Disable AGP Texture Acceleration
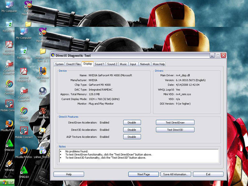This screenshot has width=248, height=186. (x=132, y=137)
